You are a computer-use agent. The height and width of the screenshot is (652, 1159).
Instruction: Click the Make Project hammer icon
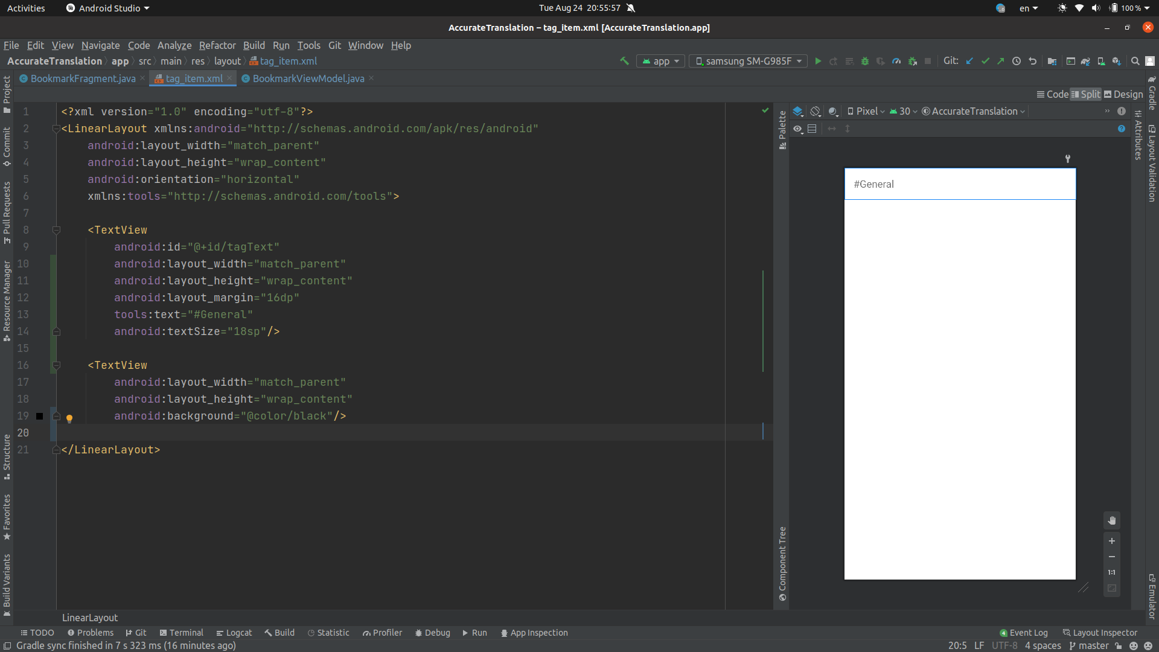click(x=624, y=61)
